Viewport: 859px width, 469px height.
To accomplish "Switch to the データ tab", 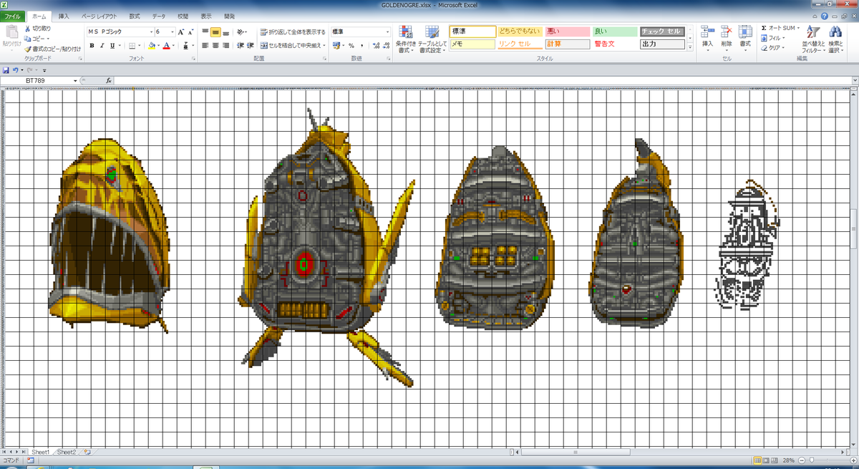I will pyautogui.click(x=159, y=15).
